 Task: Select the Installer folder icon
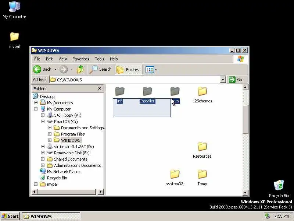[147, 91]
